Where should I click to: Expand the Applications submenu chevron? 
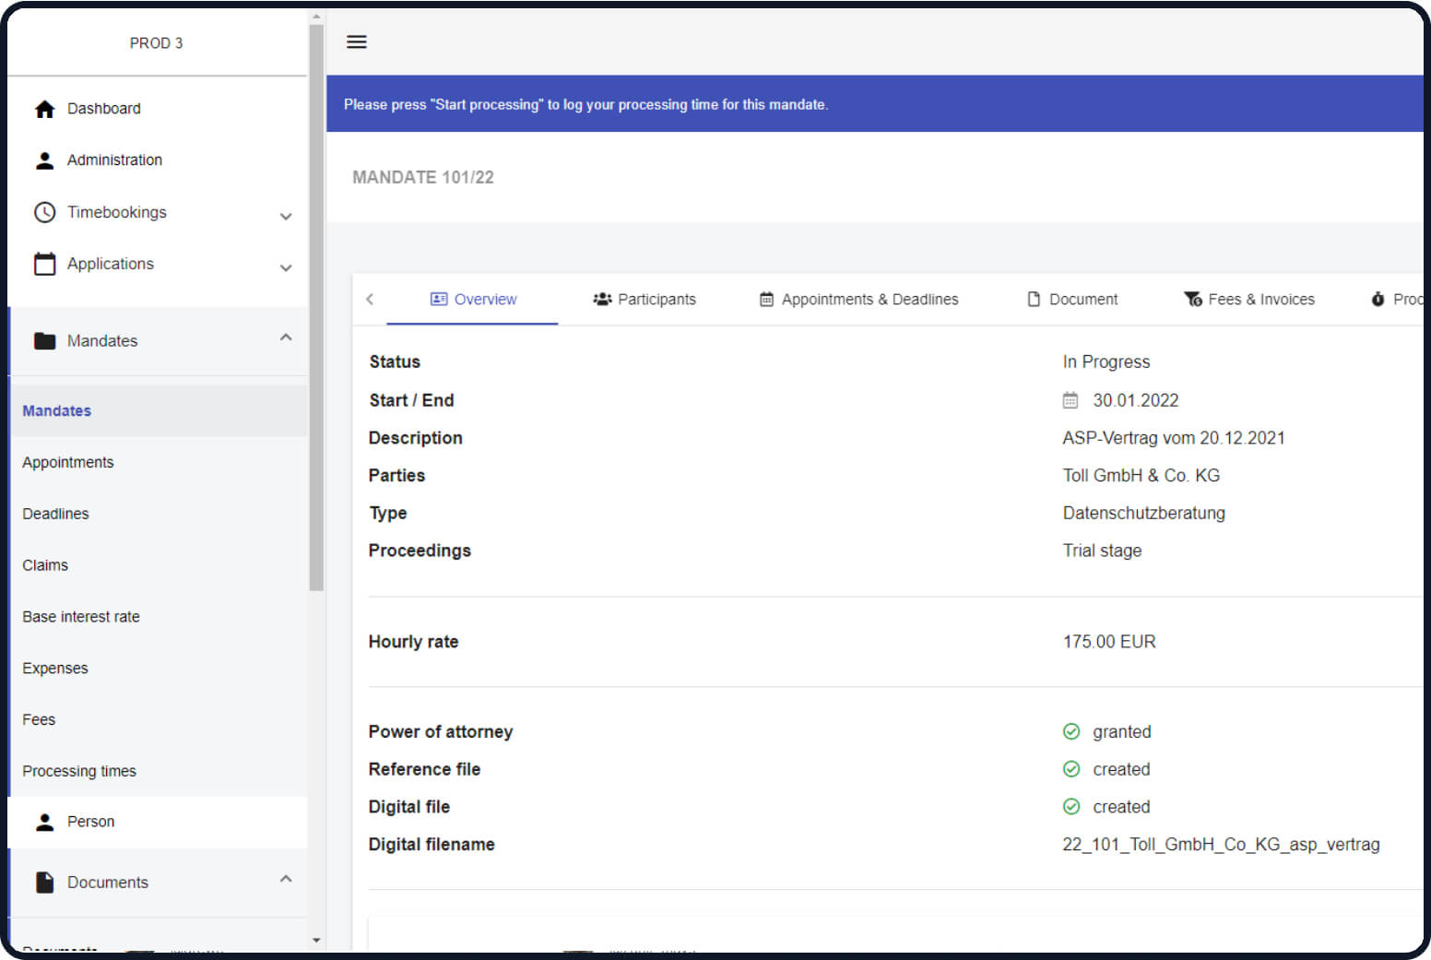pos(286,267)
